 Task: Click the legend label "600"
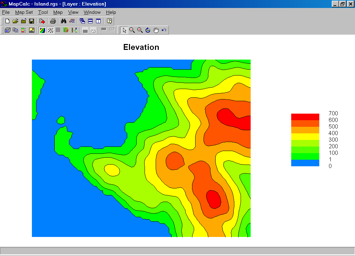[333, 120]
